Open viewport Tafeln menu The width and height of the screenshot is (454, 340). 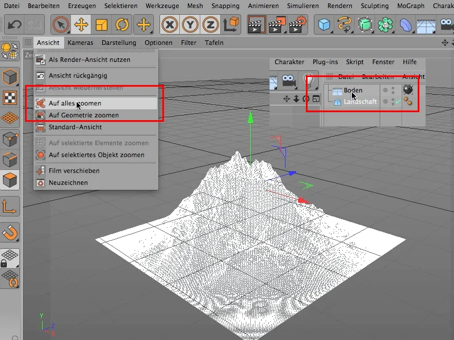pos(215,43)
